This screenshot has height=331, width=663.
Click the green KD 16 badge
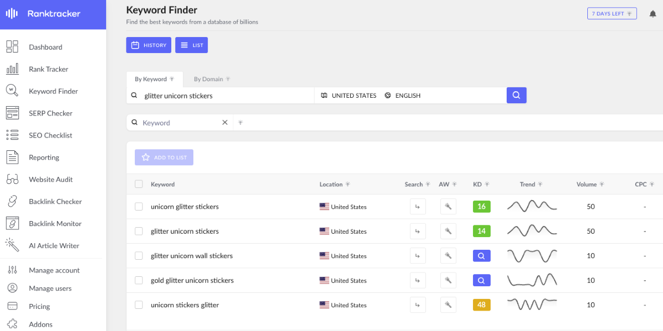481,207
